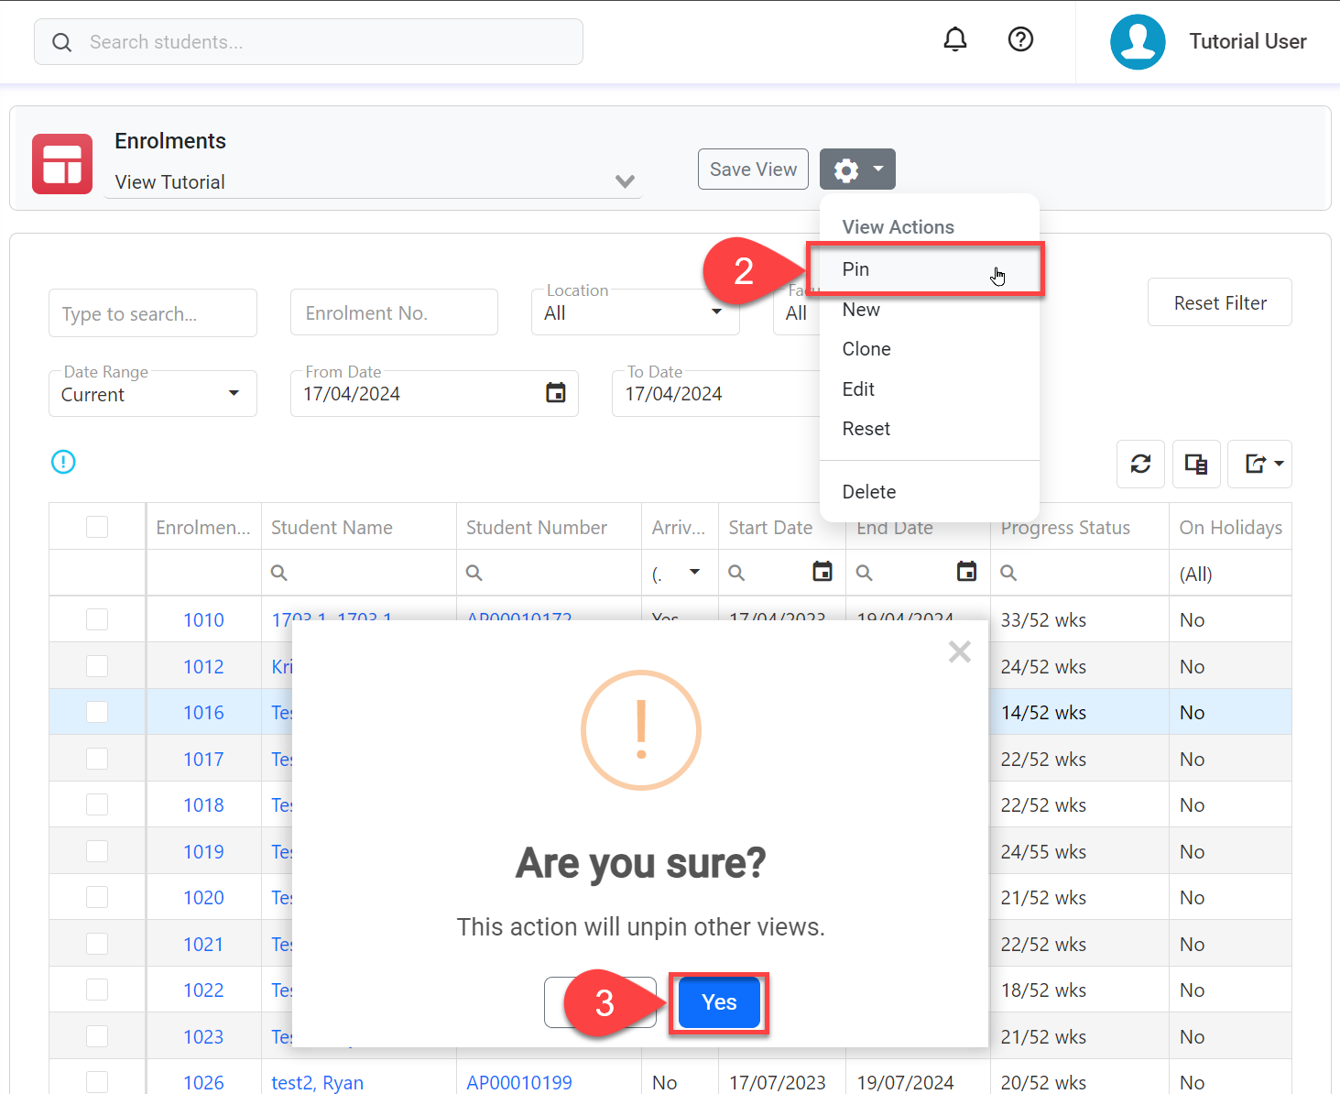Open the End Date column filter calendar
The height and width of the screenshot is (1094, 1340).
pyautogui.click(x=966, y=572)
